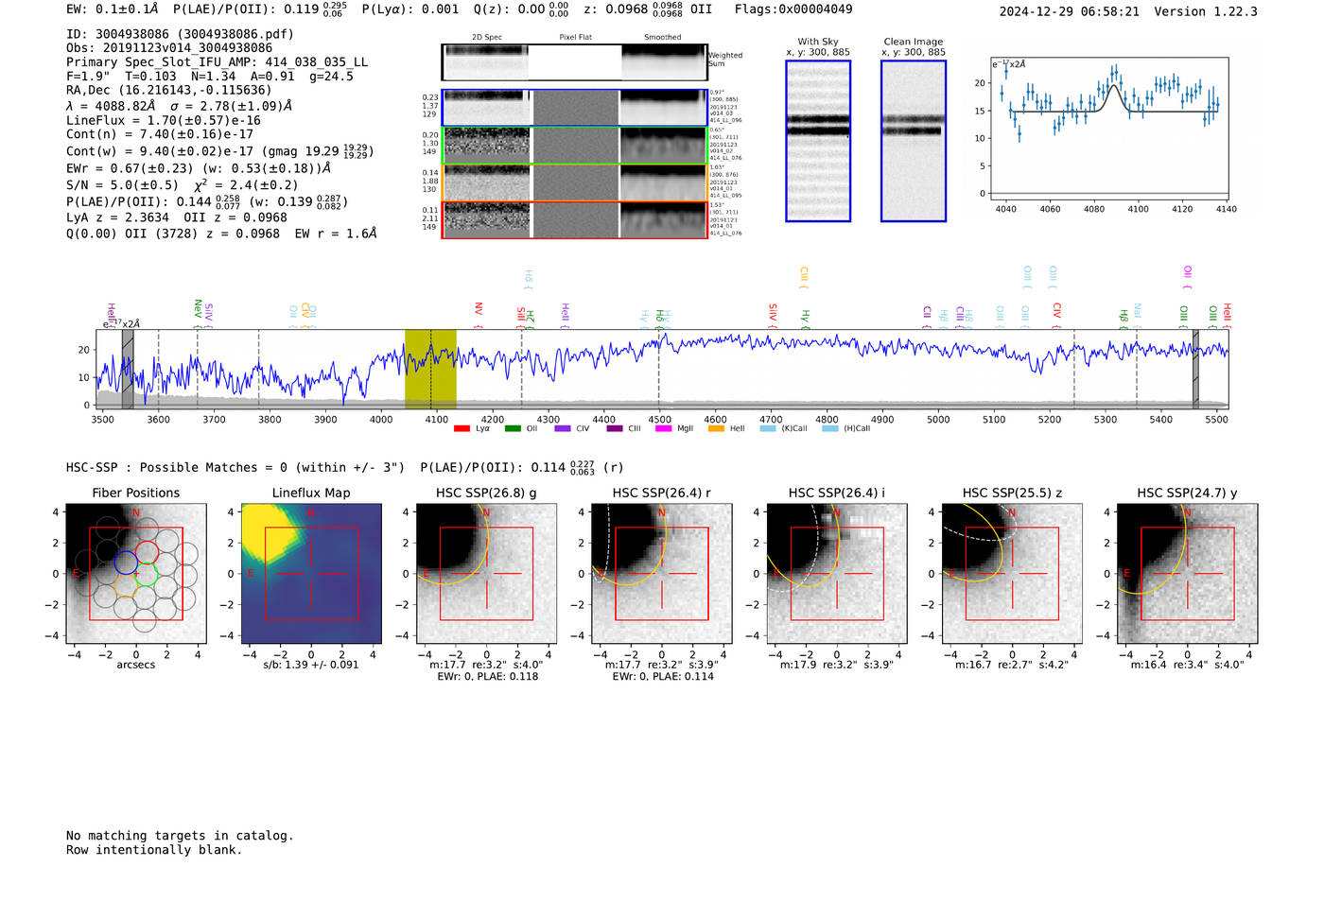Click 'No matching targets in catalog.' text
This screenshot has width=1324, height=901.
coord(180,836)
